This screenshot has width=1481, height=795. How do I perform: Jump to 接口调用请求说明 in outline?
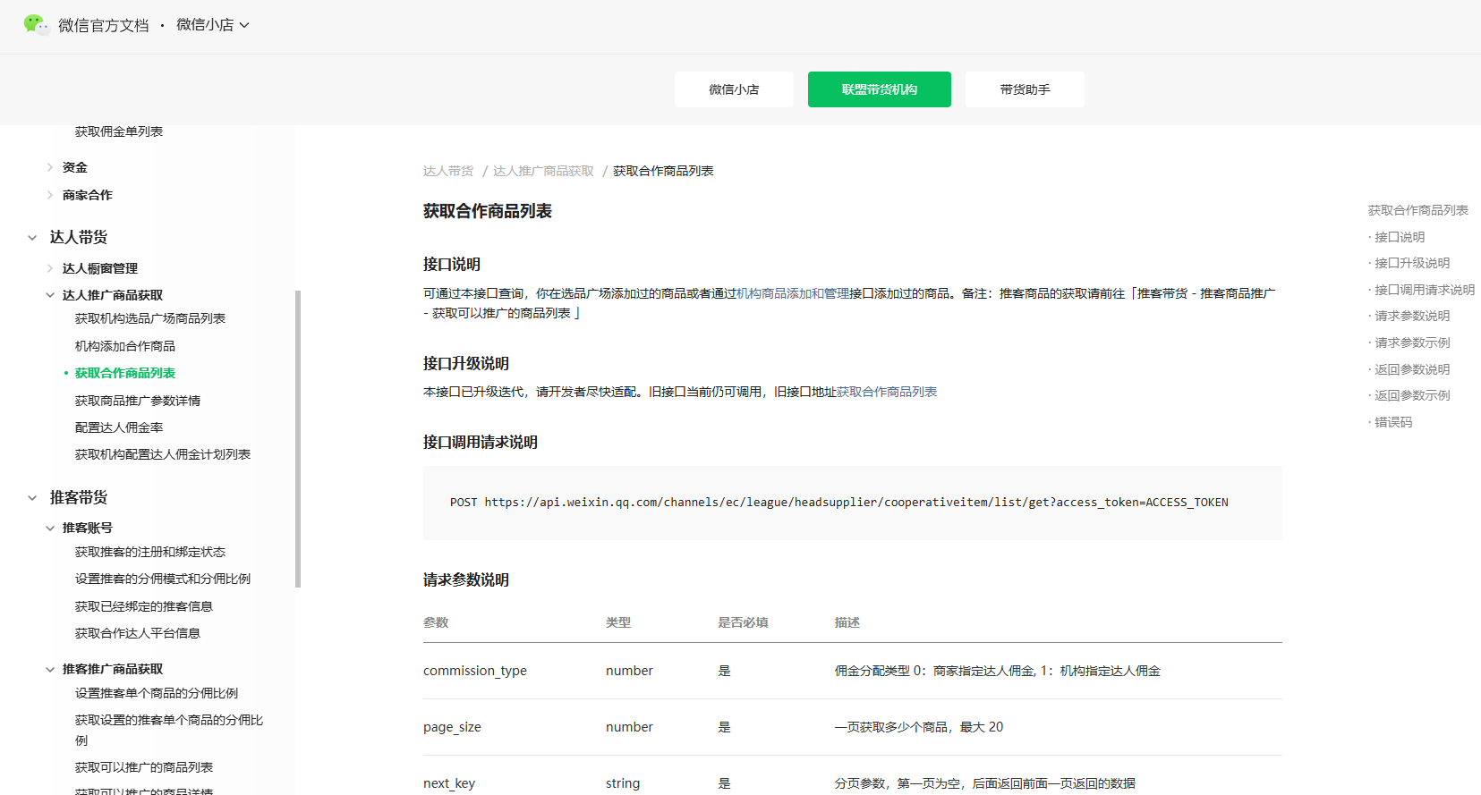coord(1425,290)
